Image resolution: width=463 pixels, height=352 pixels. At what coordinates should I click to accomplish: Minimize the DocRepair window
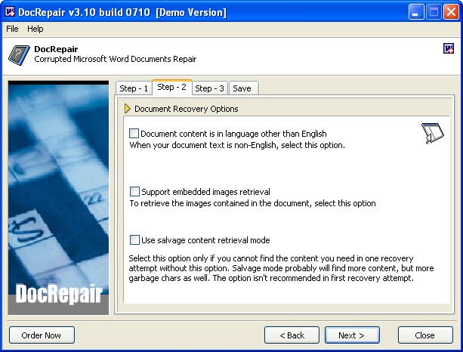coord(416,12)
